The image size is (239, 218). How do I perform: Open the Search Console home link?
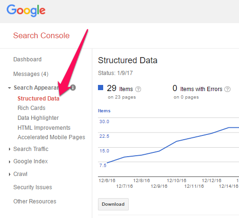click(x=41, y=35)
